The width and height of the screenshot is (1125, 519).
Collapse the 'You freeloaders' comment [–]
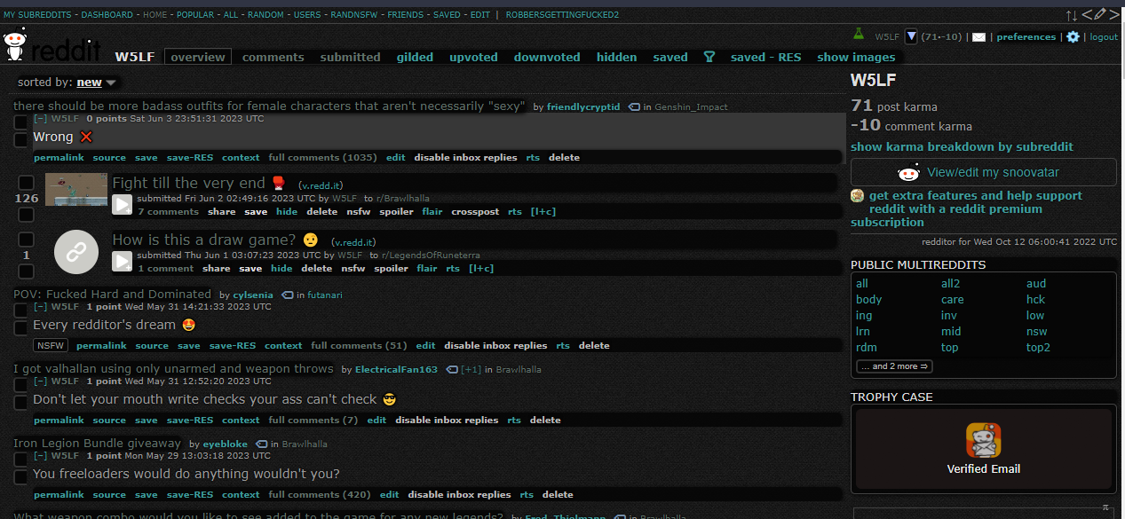tap(40, 455)
